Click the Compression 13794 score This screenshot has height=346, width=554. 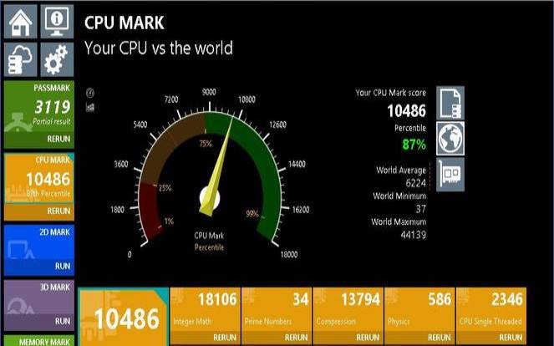click(360, 299)
